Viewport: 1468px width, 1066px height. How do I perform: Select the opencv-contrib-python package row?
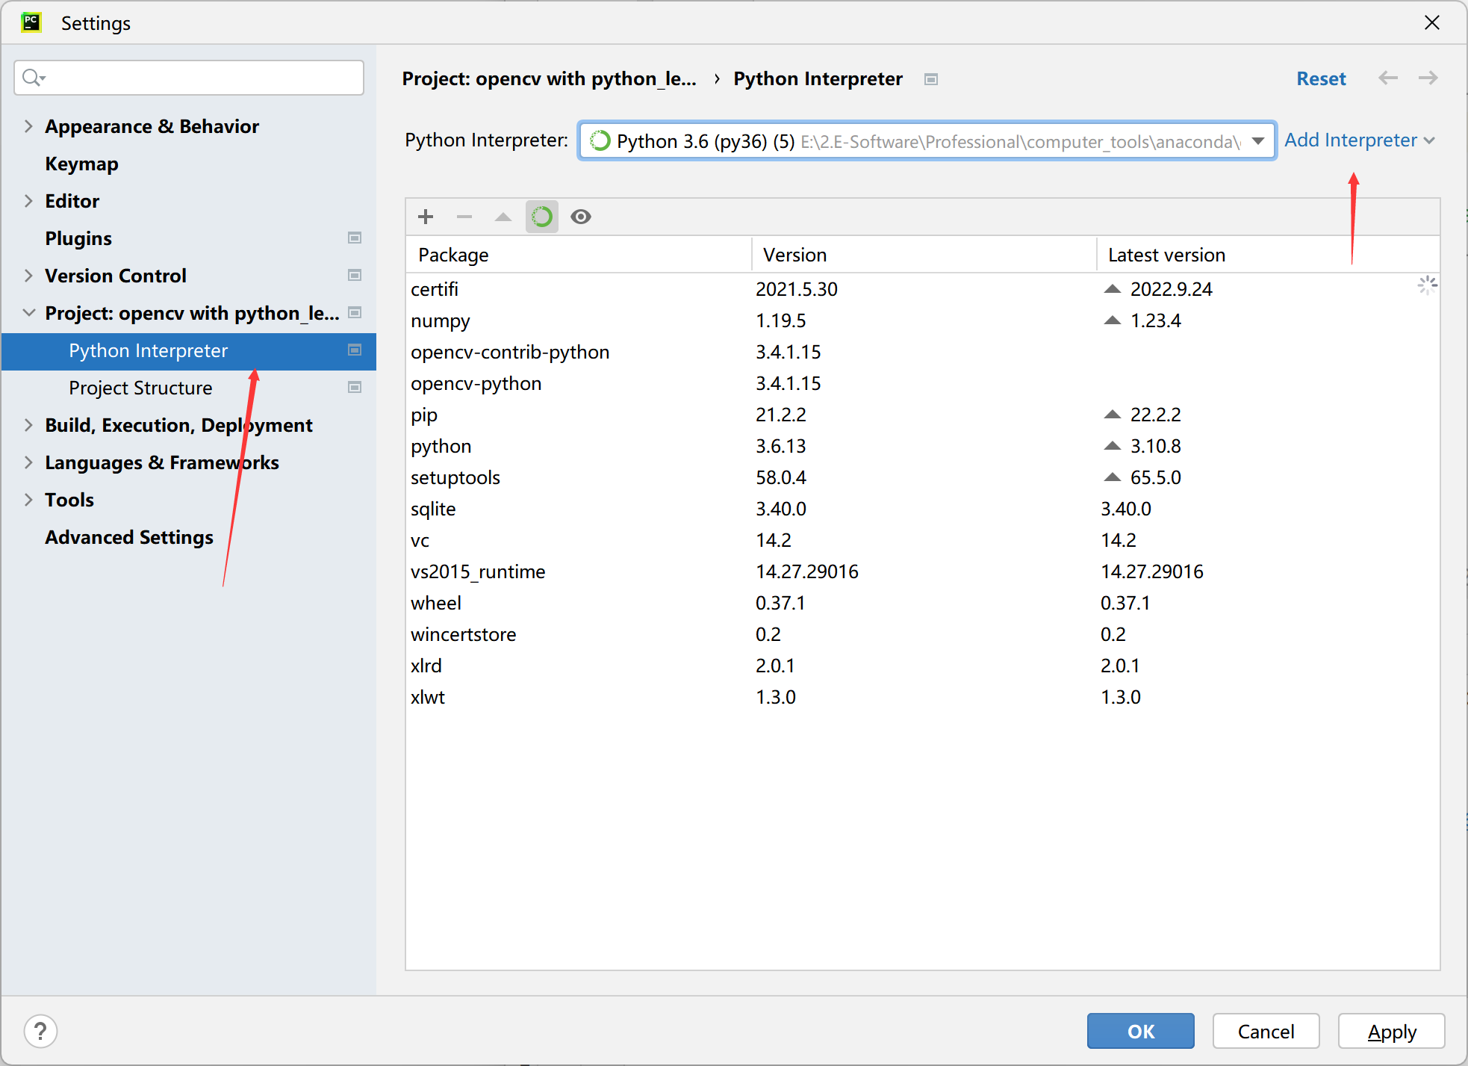click(922, 352)
